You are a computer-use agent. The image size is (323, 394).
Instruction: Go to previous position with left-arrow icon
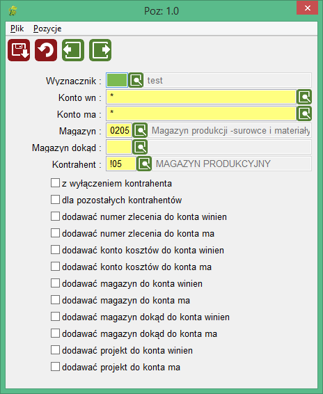tap(73, 50)
